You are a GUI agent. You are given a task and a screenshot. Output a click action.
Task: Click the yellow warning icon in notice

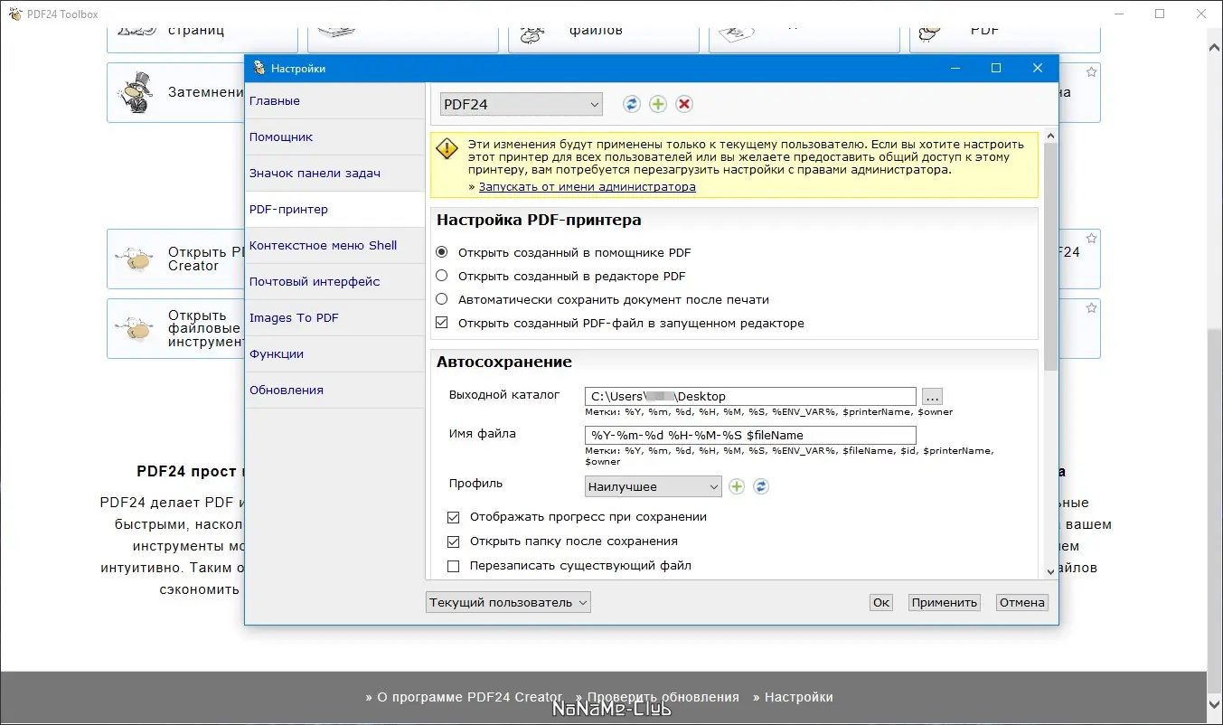click(x=447, y=150)
